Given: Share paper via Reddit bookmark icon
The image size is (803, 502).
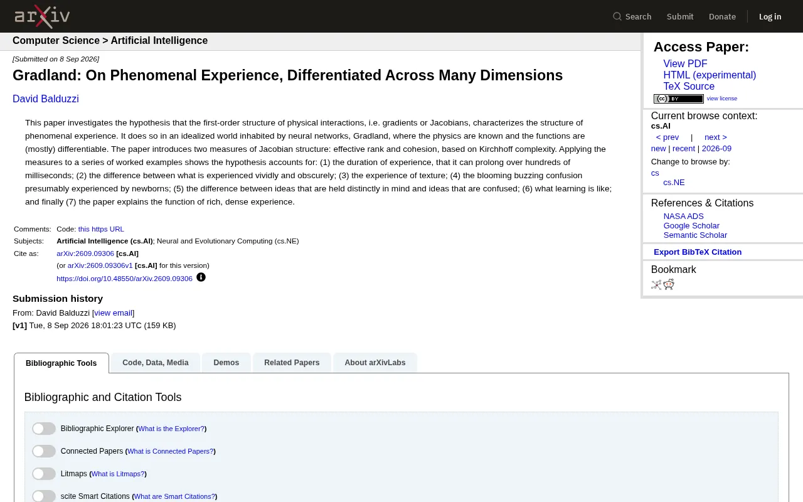Looking at the screenshot, I should coord(669,284).
